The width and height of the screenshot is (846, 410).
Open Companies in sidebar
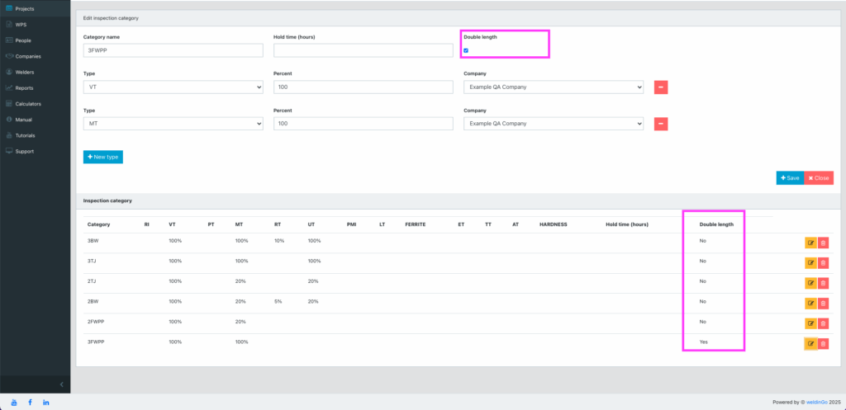35,56
